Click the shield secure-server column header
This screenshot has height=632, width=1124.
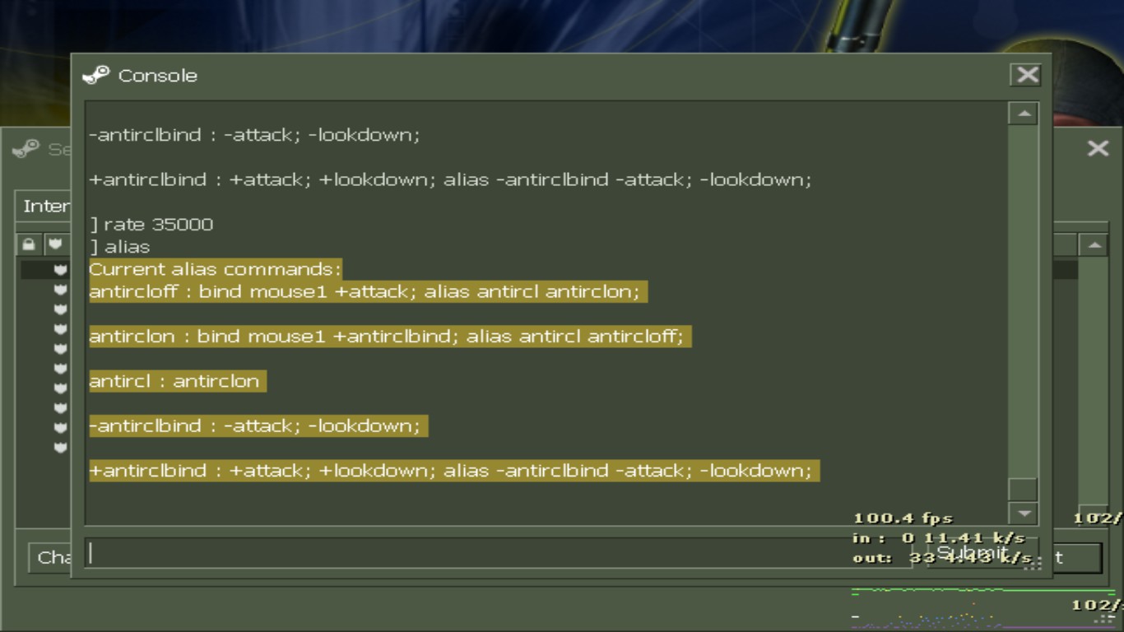tap(55, 244)
